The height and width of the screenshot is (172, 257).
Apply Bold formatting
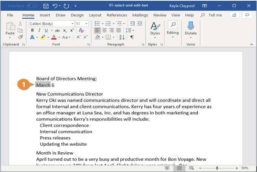click(x=33, y=30)
